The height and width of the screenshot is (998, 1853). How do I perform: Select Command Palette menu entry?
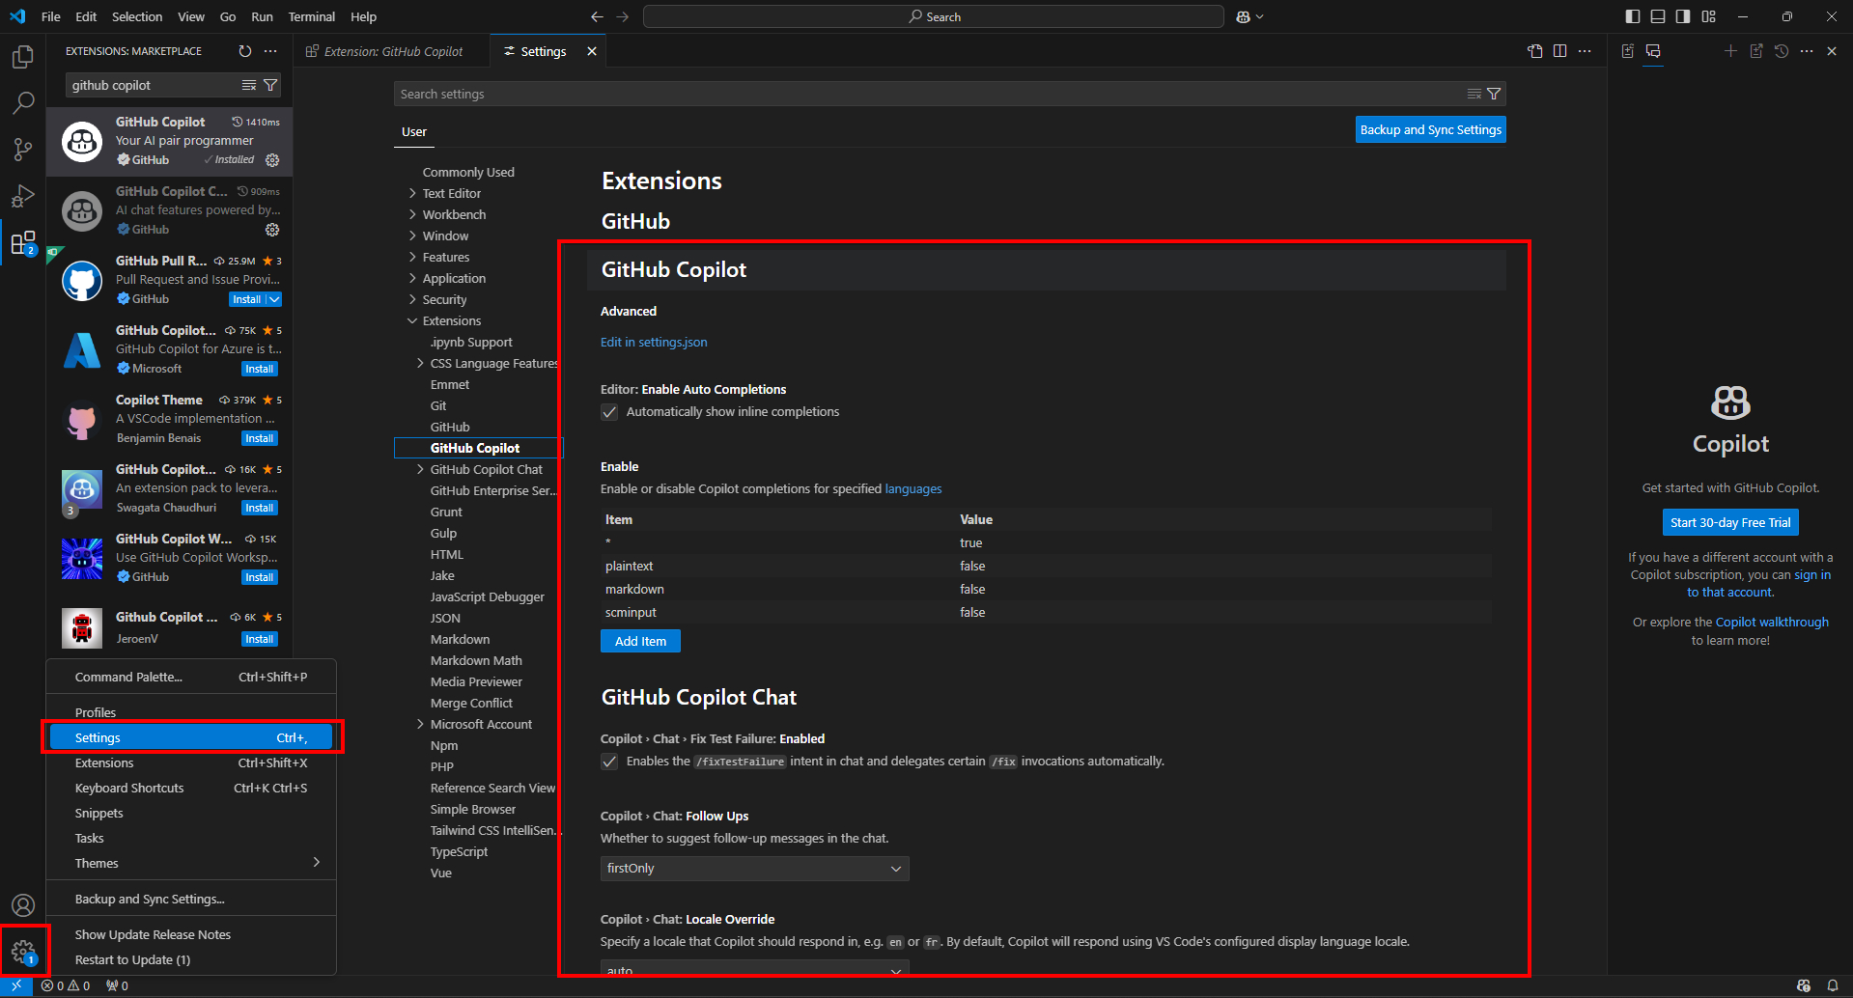coord(191,677)
